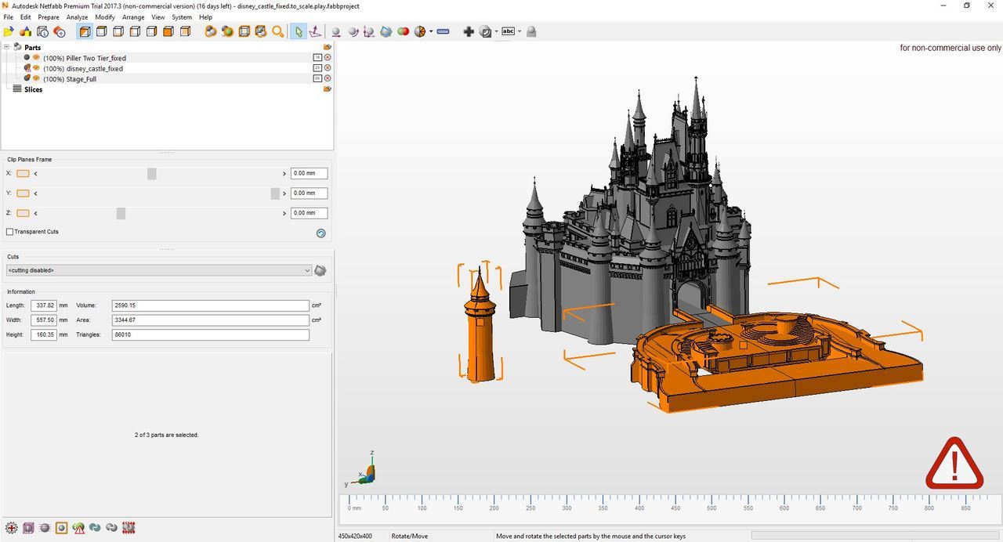
Task: Click the Y clip plane slider handle
Action: click(x=275, y=193)
